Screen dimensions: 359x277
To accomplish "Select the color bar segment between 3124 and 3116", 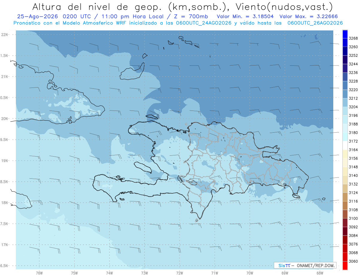I will 345,197.
